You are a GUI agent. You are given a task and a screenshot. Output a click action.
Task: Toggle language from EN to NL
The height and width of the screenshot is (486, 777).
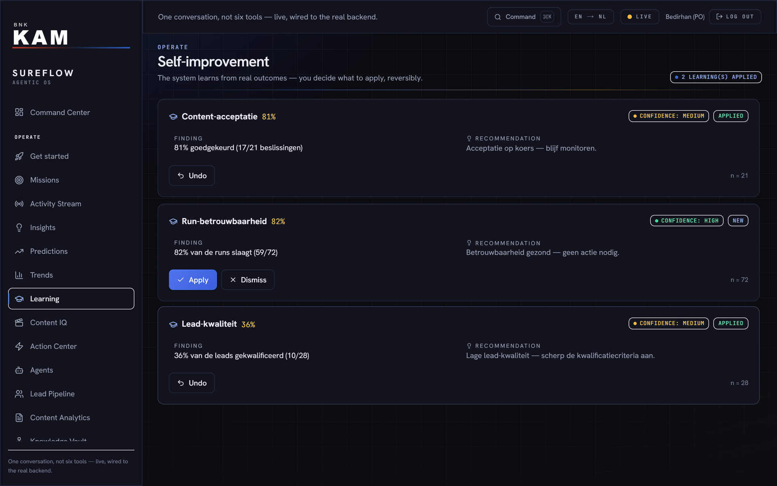[x=590, y=17]
